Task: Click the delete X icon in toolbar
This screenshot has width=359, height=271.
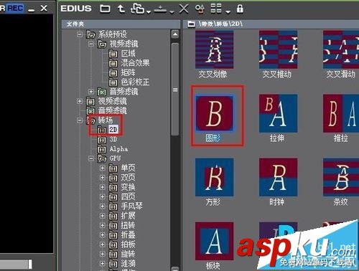Action: 184,9
